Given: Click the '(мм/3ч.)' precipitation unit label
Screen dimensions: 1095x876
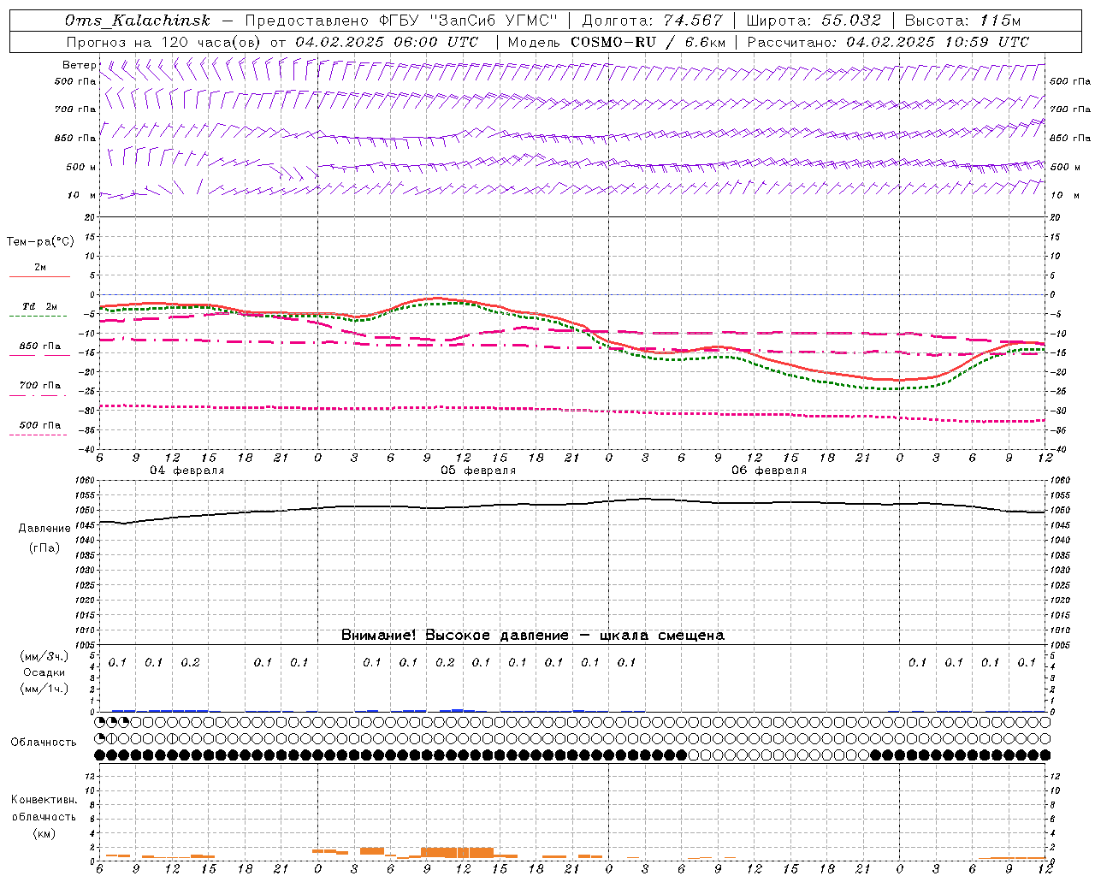Looking at the screenshot, I should [x=44, y=657].
